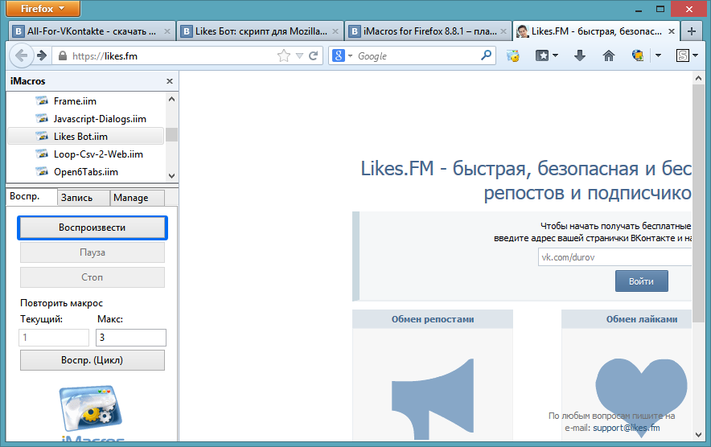Bookmark page with the star icon in the URL bar
Screen dimensions: 711x447
[x=284, y=55]
